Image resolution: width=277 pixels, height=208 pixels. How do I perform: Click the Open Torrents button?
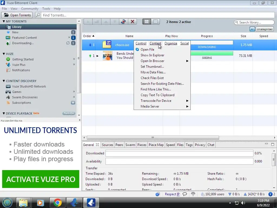tap(17, 15)
